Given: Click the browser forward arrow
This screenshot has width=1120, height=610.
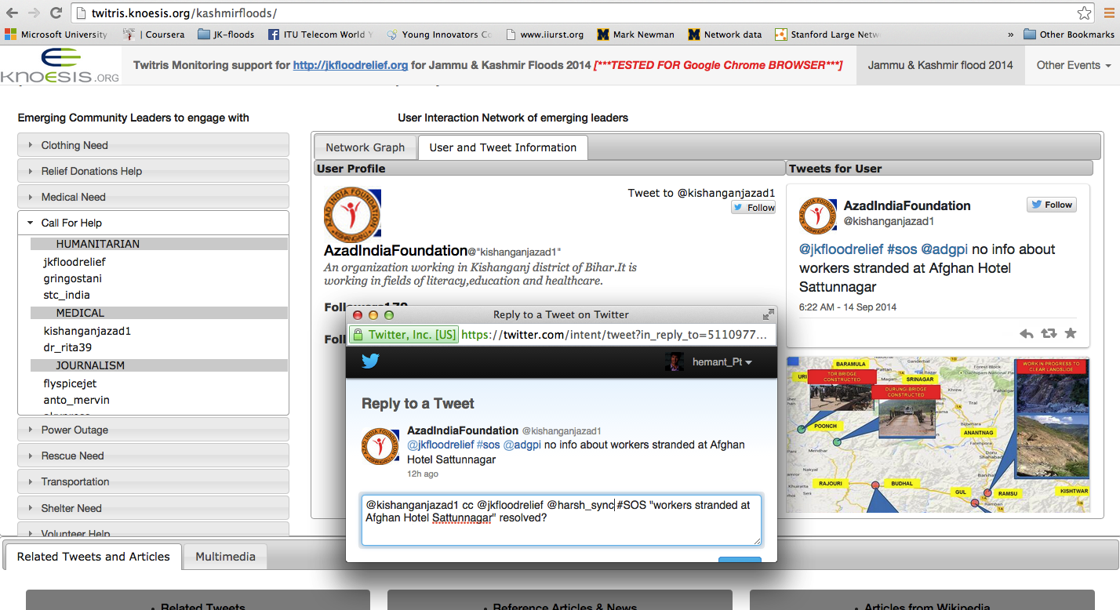Looking at the screenshot, I should [x=34, y=13].
